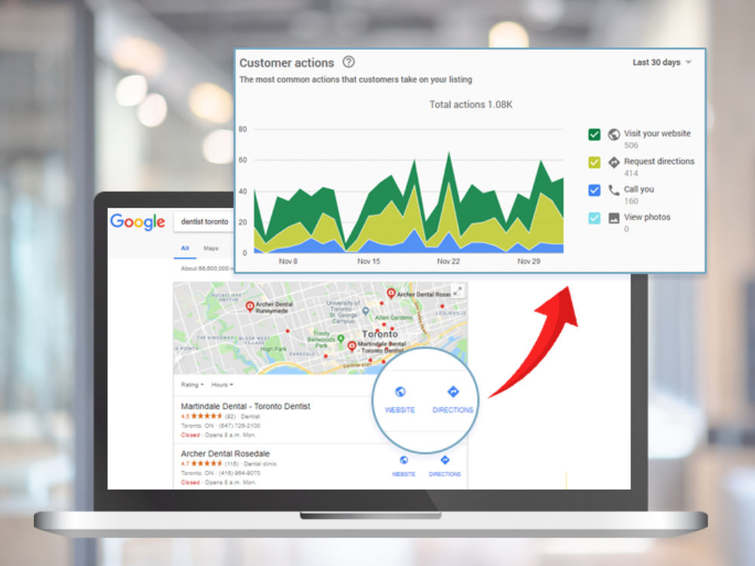Click the Martindale Dental map pin
The width and height of the screenshot is (755, 566).
[x=352, y=346]
